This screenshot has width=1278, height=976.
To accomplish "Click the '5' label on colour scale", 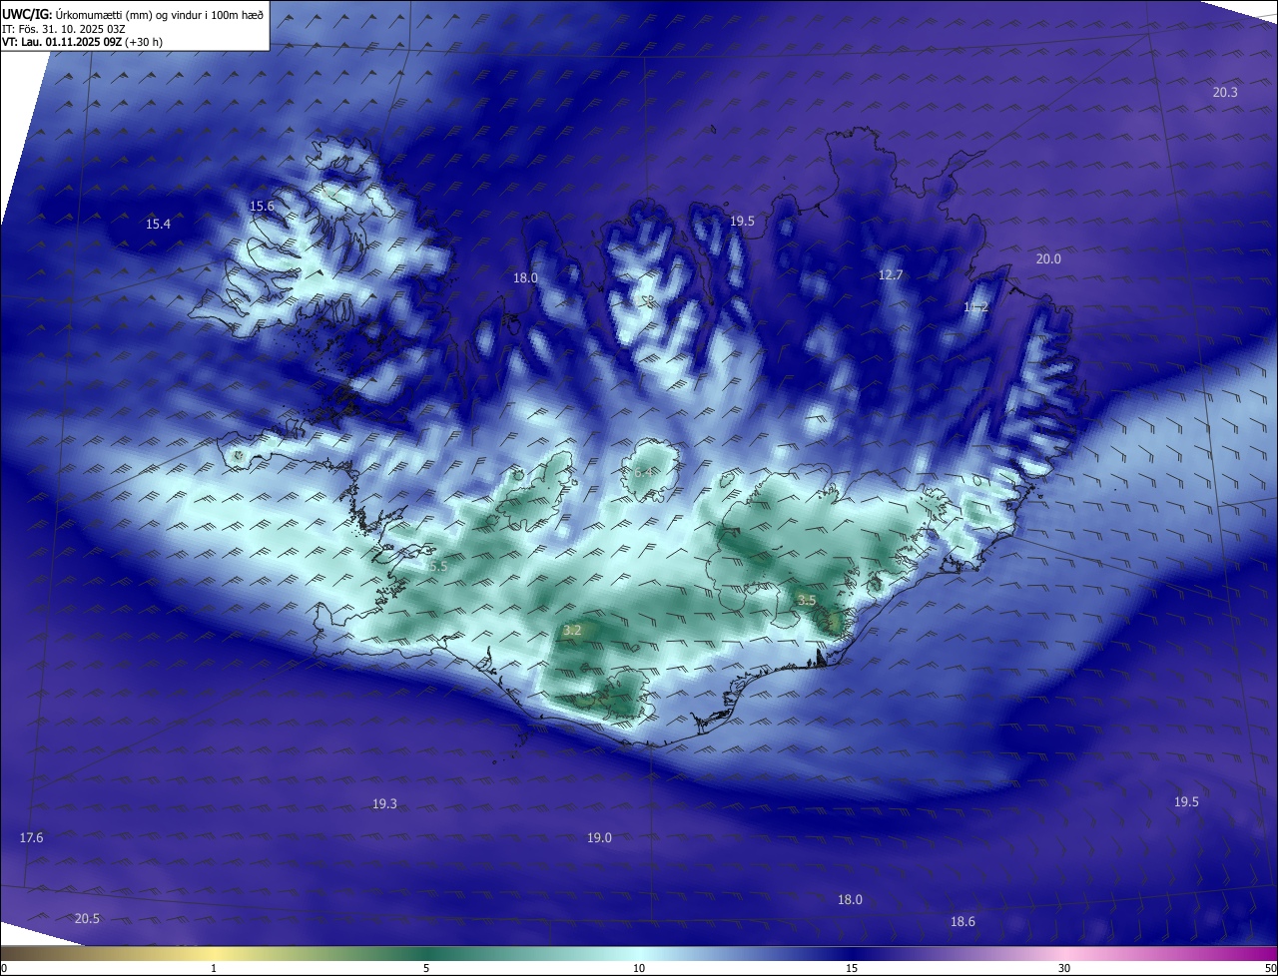I will (x=426, y=968).
